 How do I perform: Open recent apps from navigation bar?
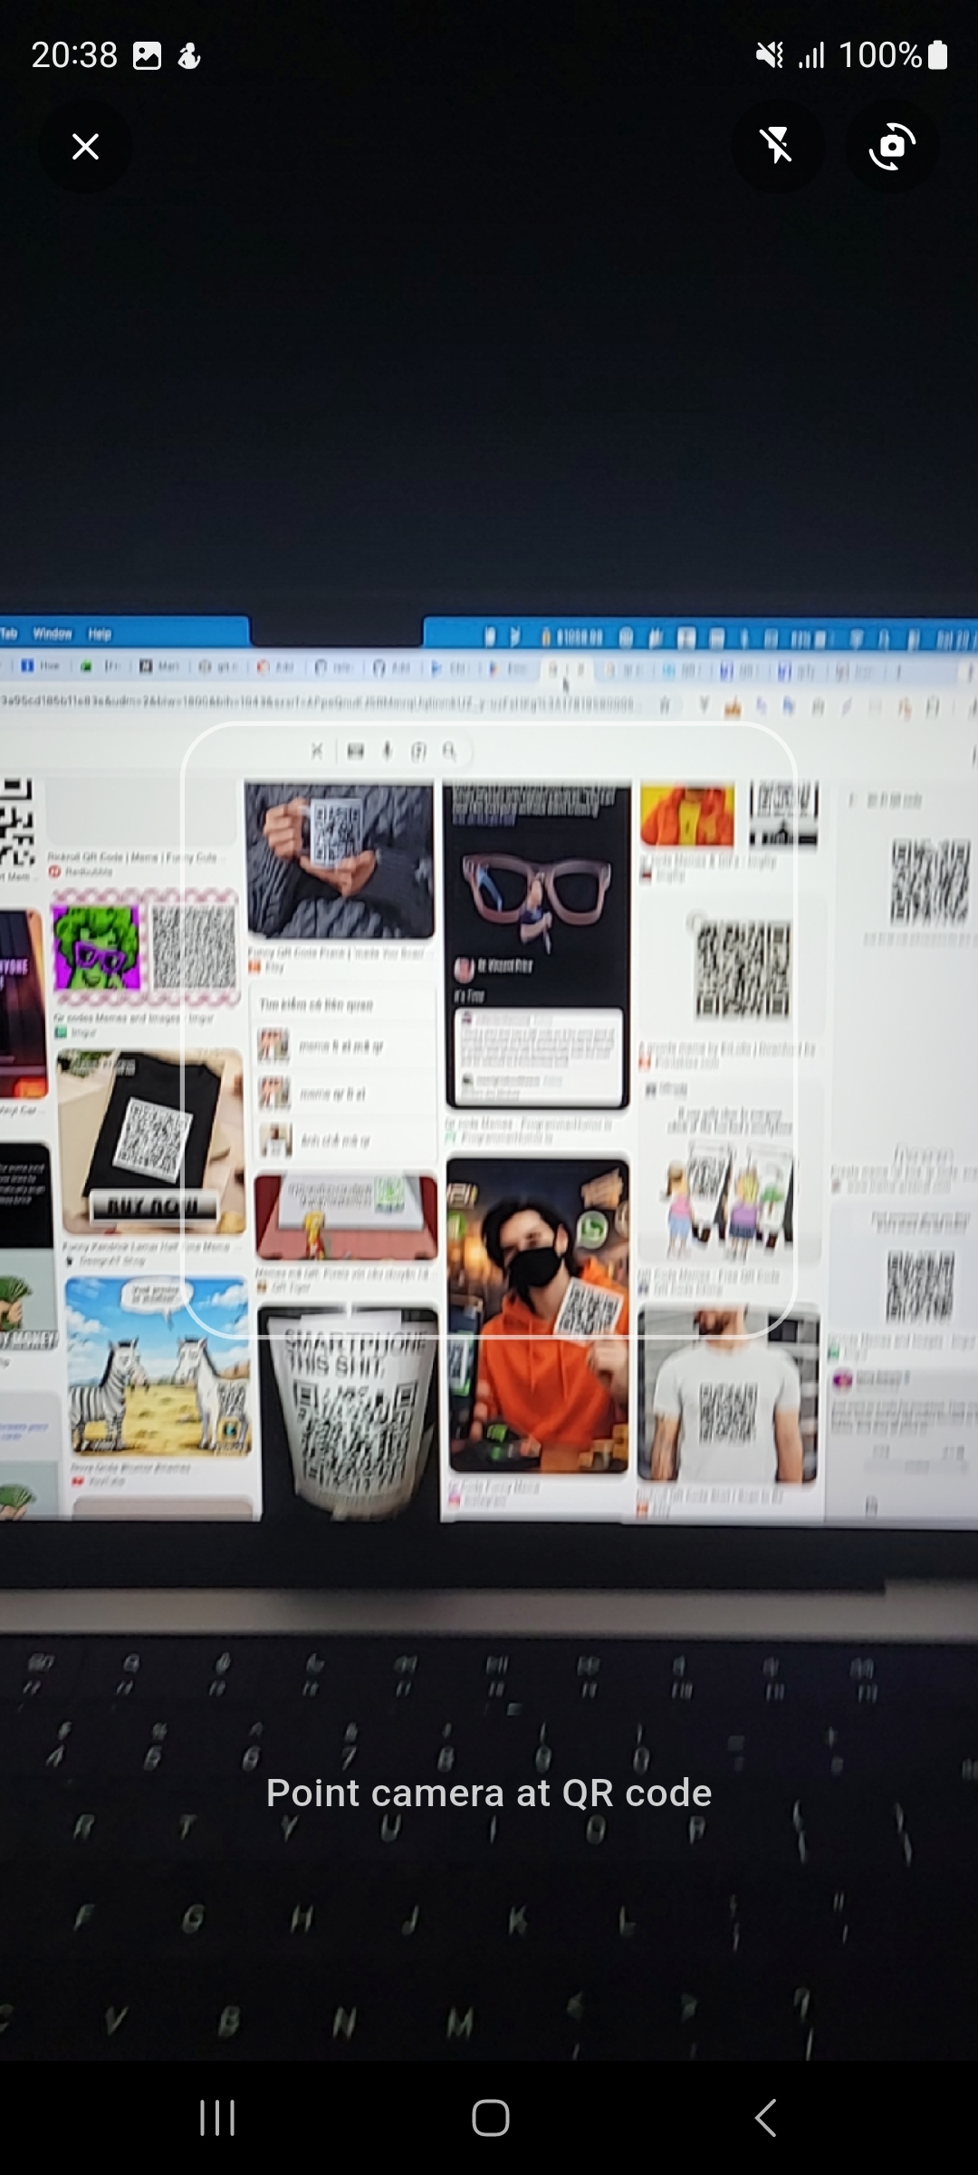point(217,2118)
